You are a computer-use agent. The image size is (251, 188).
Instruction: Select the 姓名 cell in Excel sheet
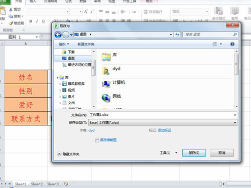click(26, 77)
